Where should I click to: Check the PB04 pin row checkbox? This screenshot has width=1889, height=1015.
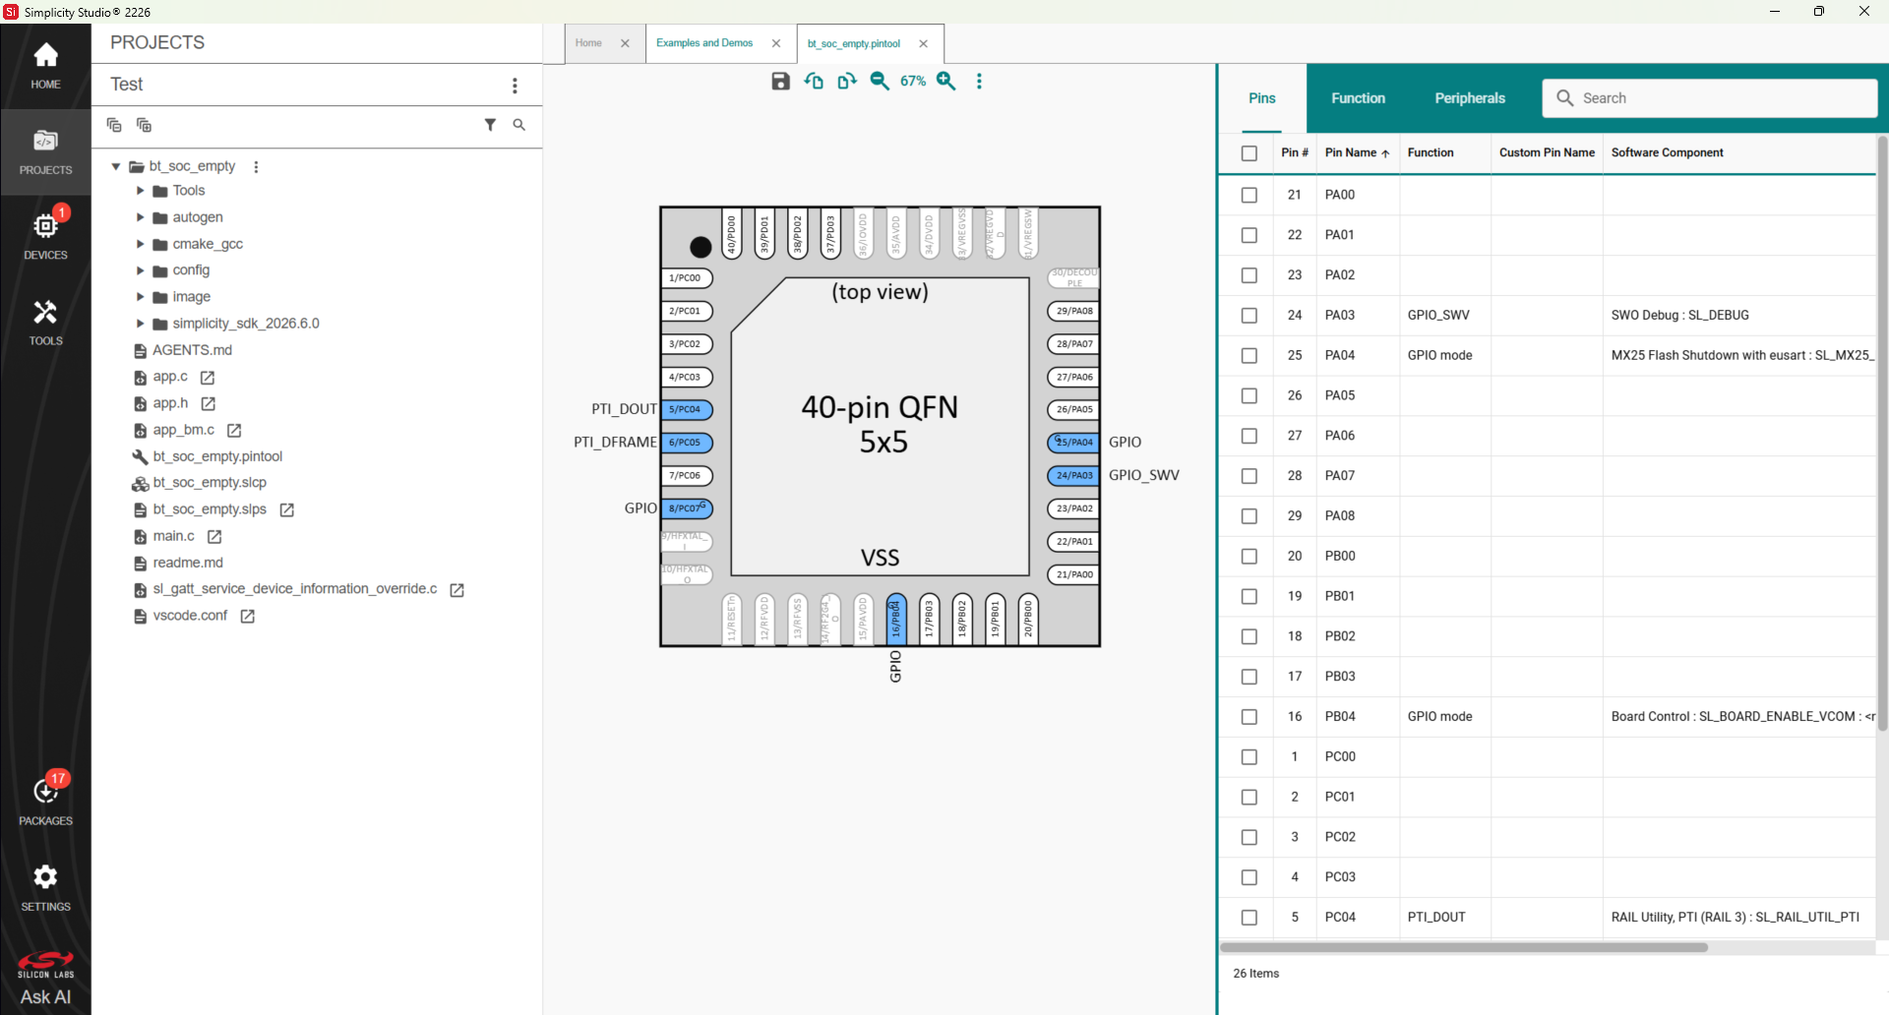pos(1249,717)
